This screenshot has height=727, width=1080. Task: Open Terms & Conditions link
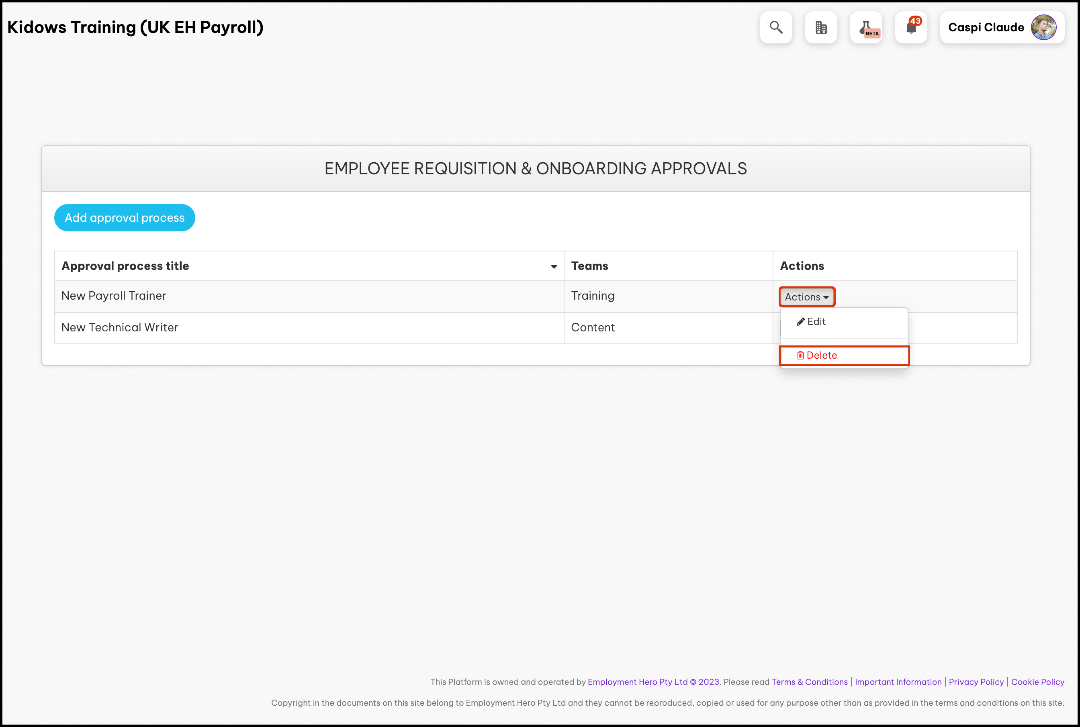click(x=809, y=682)
